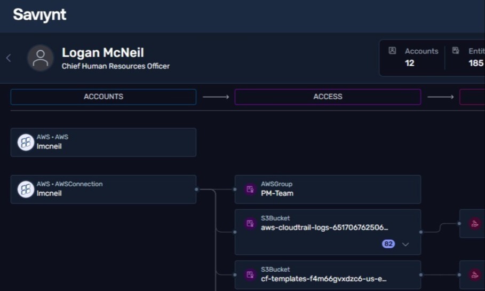Select the ACCOUNTS column header
The width and height of the screenshot is (485, 291).
tap(104, 97)
